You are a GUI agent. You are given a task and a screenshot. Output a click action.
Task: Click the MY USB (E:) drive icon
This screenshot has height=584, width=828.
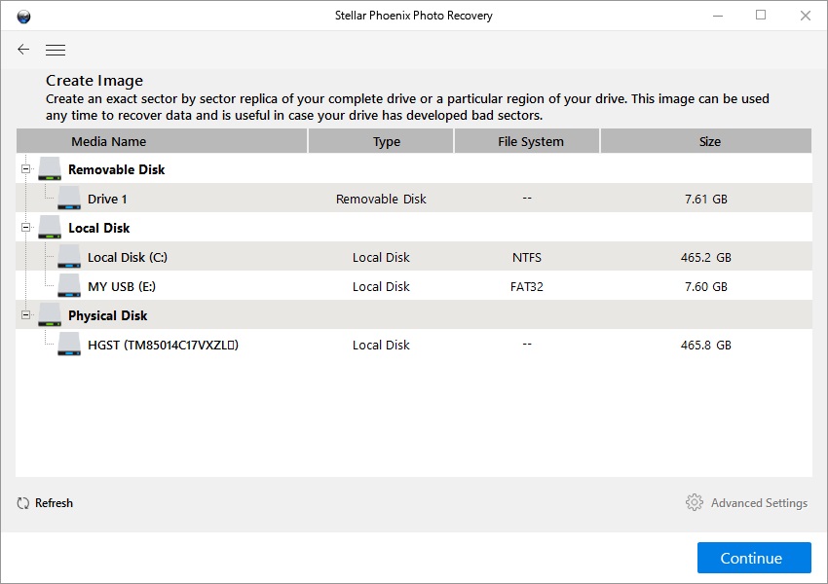[x=68, y=285]
